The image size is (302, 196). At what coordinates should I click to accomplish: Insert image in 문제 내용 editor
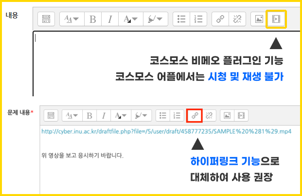pos(227,116)
